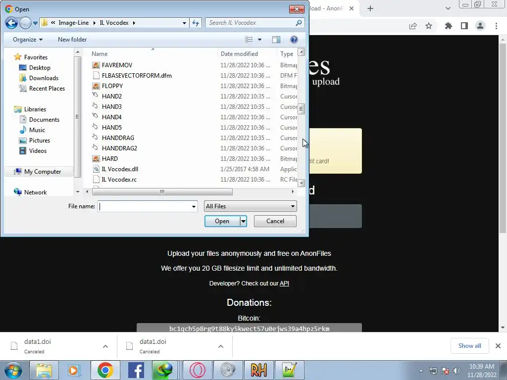
Task: Open the API link on AnonFiles
Action: click(x=284, y=284)
